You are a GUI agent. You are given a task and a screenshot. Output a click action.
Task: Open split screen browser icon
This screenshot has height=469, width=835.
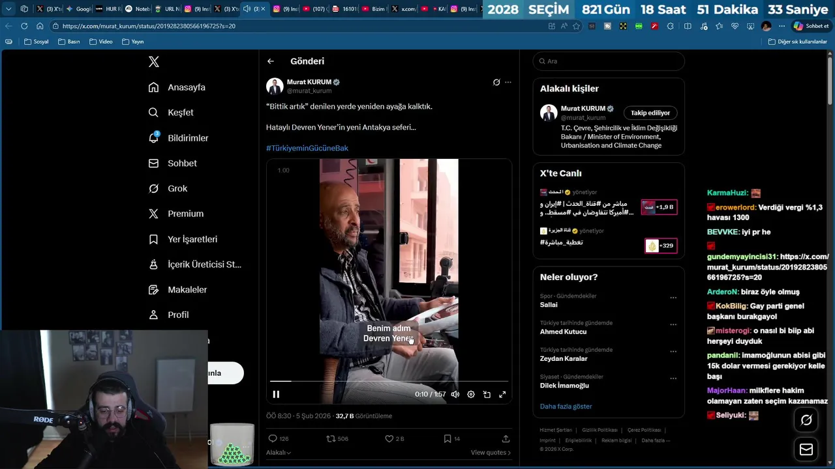point(688,26)
